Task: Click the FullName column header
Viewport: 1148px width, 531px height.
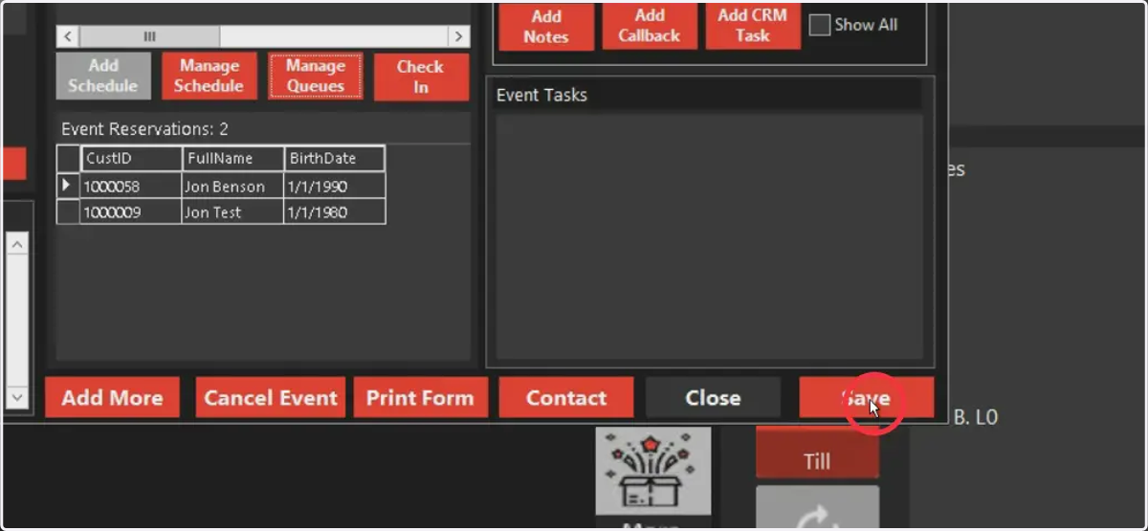Action: (x=233, y=159)
